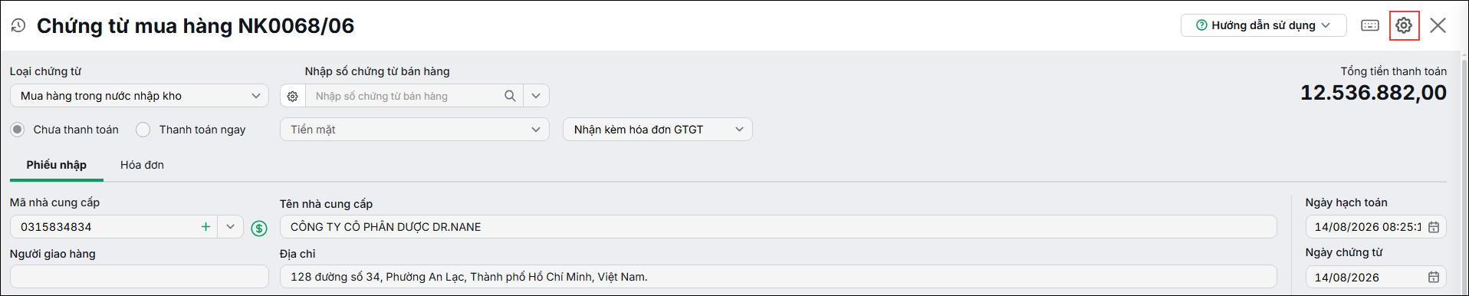1469x296 pixels.
Task: Expand Loại chứng từ dropdown
Action: pos(140,96)
